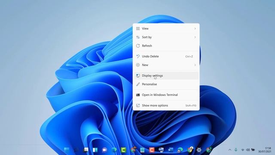Click the Sort by arrows icon
The width and height of the screenshot is (275, 155).
[x=138, y=37]
